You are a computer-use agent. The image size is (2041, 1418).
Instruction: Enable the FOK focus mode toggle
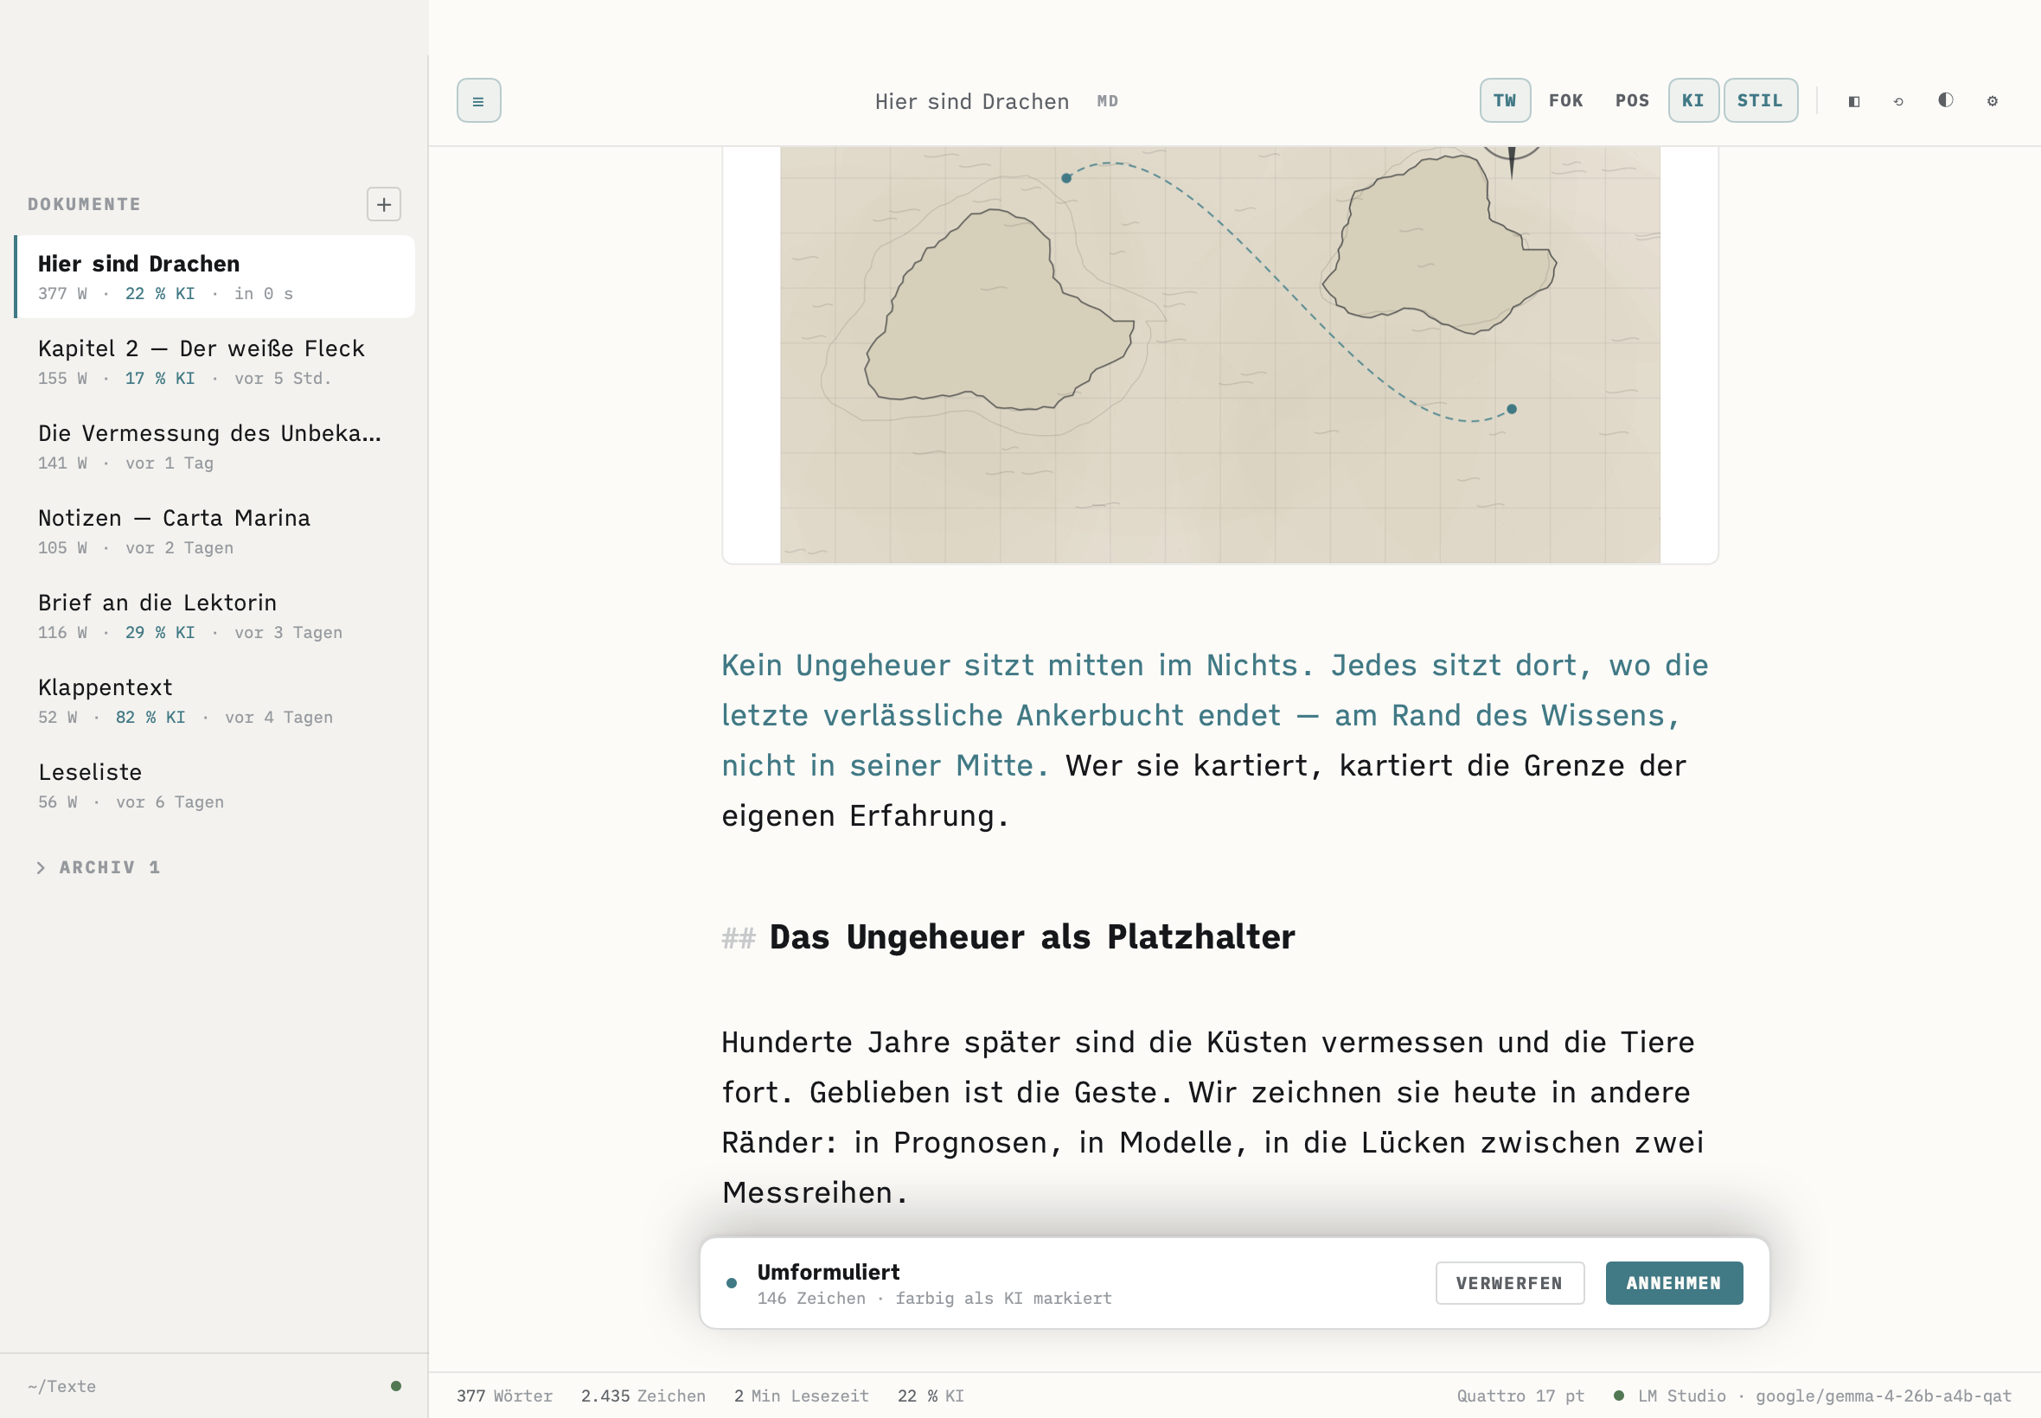[1565, 100]
